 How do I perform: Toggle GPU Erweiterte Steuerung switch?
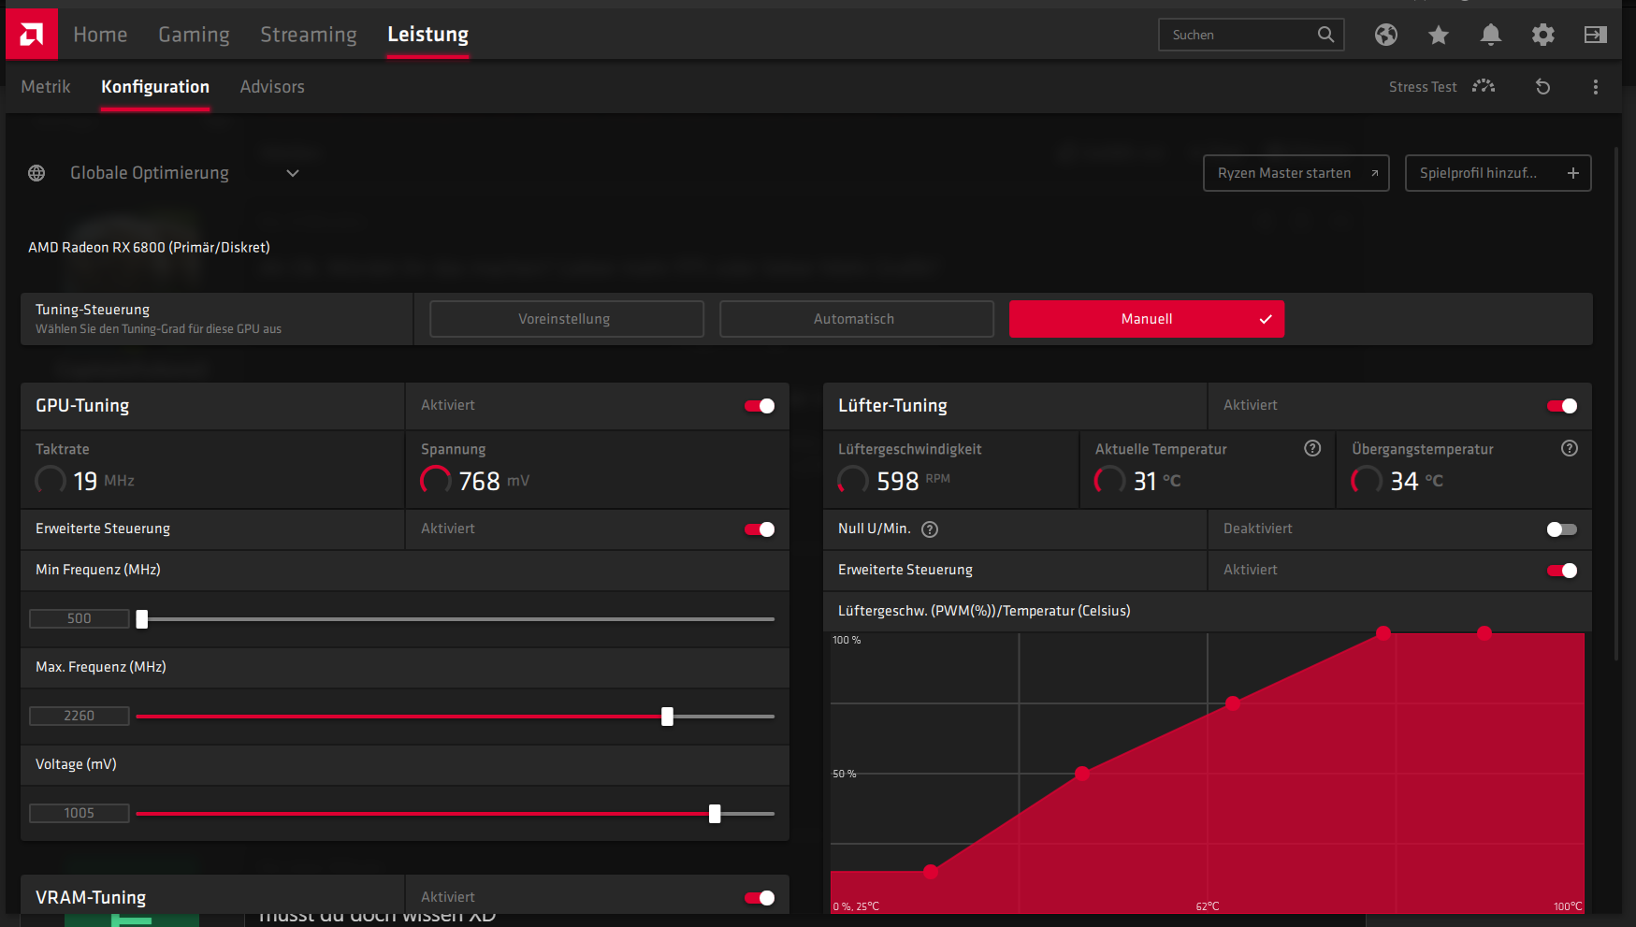point(760,529)
